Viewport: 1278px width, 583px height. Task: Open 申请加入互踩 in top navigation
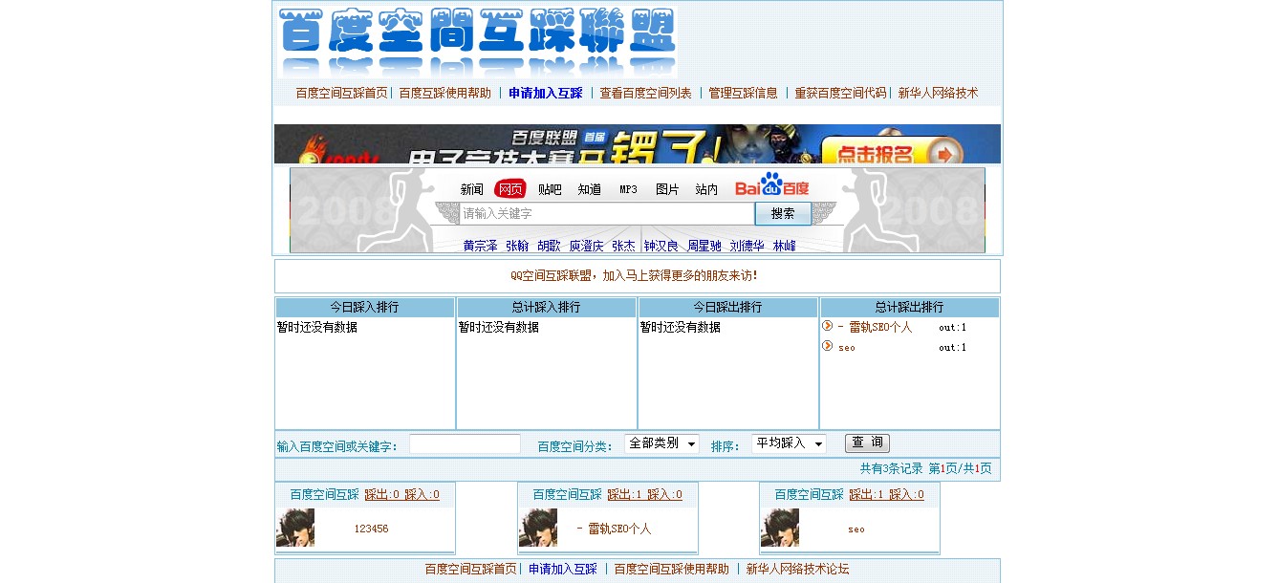545,94
